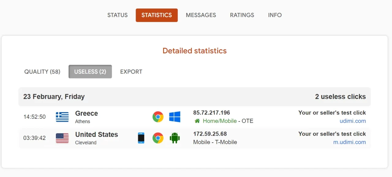
Task: Click Chrome icon in the United States row
Action: tap(158, 138)
